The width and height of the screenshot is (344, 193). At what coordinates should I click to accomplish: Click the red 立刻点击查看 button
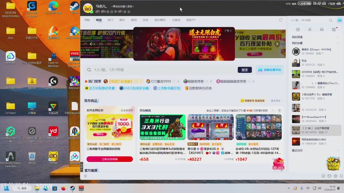(x=110, y=159)
